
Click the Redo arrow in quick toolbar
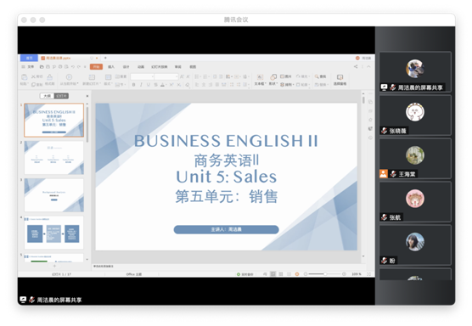(x=79, y=66)
